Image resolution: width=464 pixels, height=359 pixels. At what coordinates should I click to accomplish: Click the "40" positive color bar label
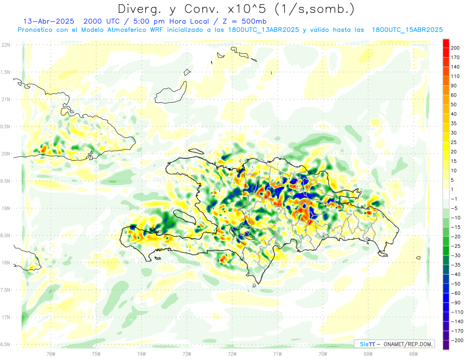(454, 114)
